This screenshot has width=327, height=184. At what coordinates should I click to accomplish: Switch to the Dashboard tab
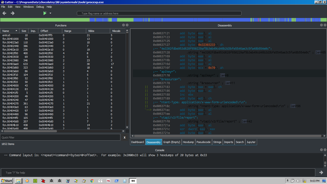click(137, 142)
